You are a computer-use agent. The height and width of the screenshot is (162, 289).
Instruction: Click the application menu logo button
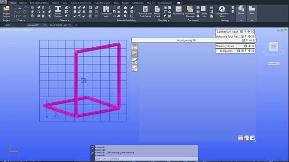tap(4, 2)
